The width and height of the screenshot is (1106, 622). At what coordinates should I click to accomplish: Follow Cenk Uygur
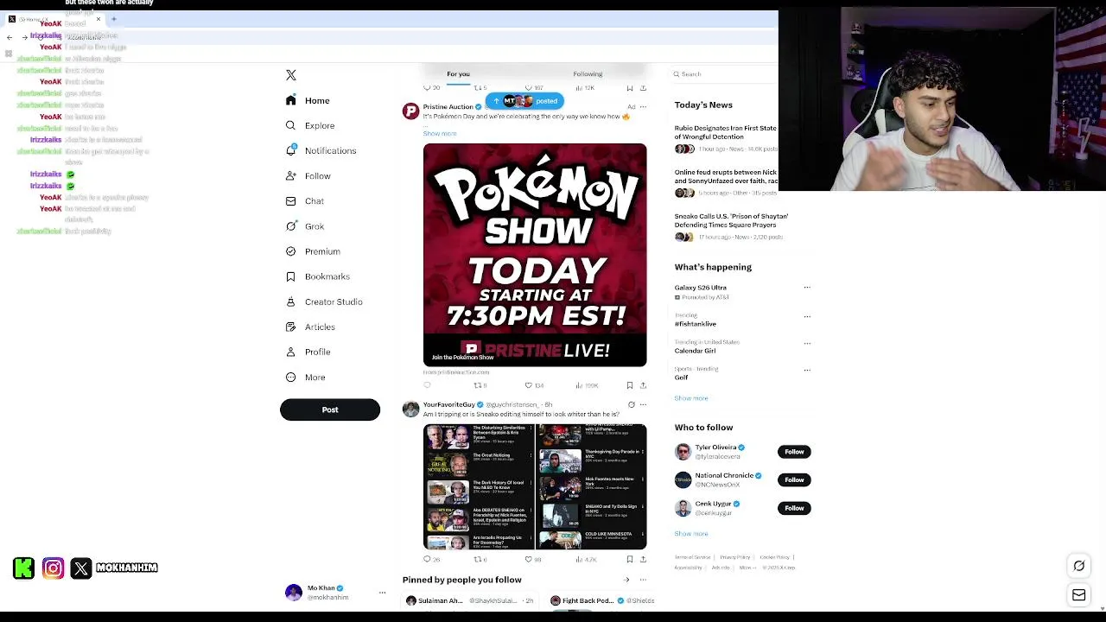click(x=794, y=508)
